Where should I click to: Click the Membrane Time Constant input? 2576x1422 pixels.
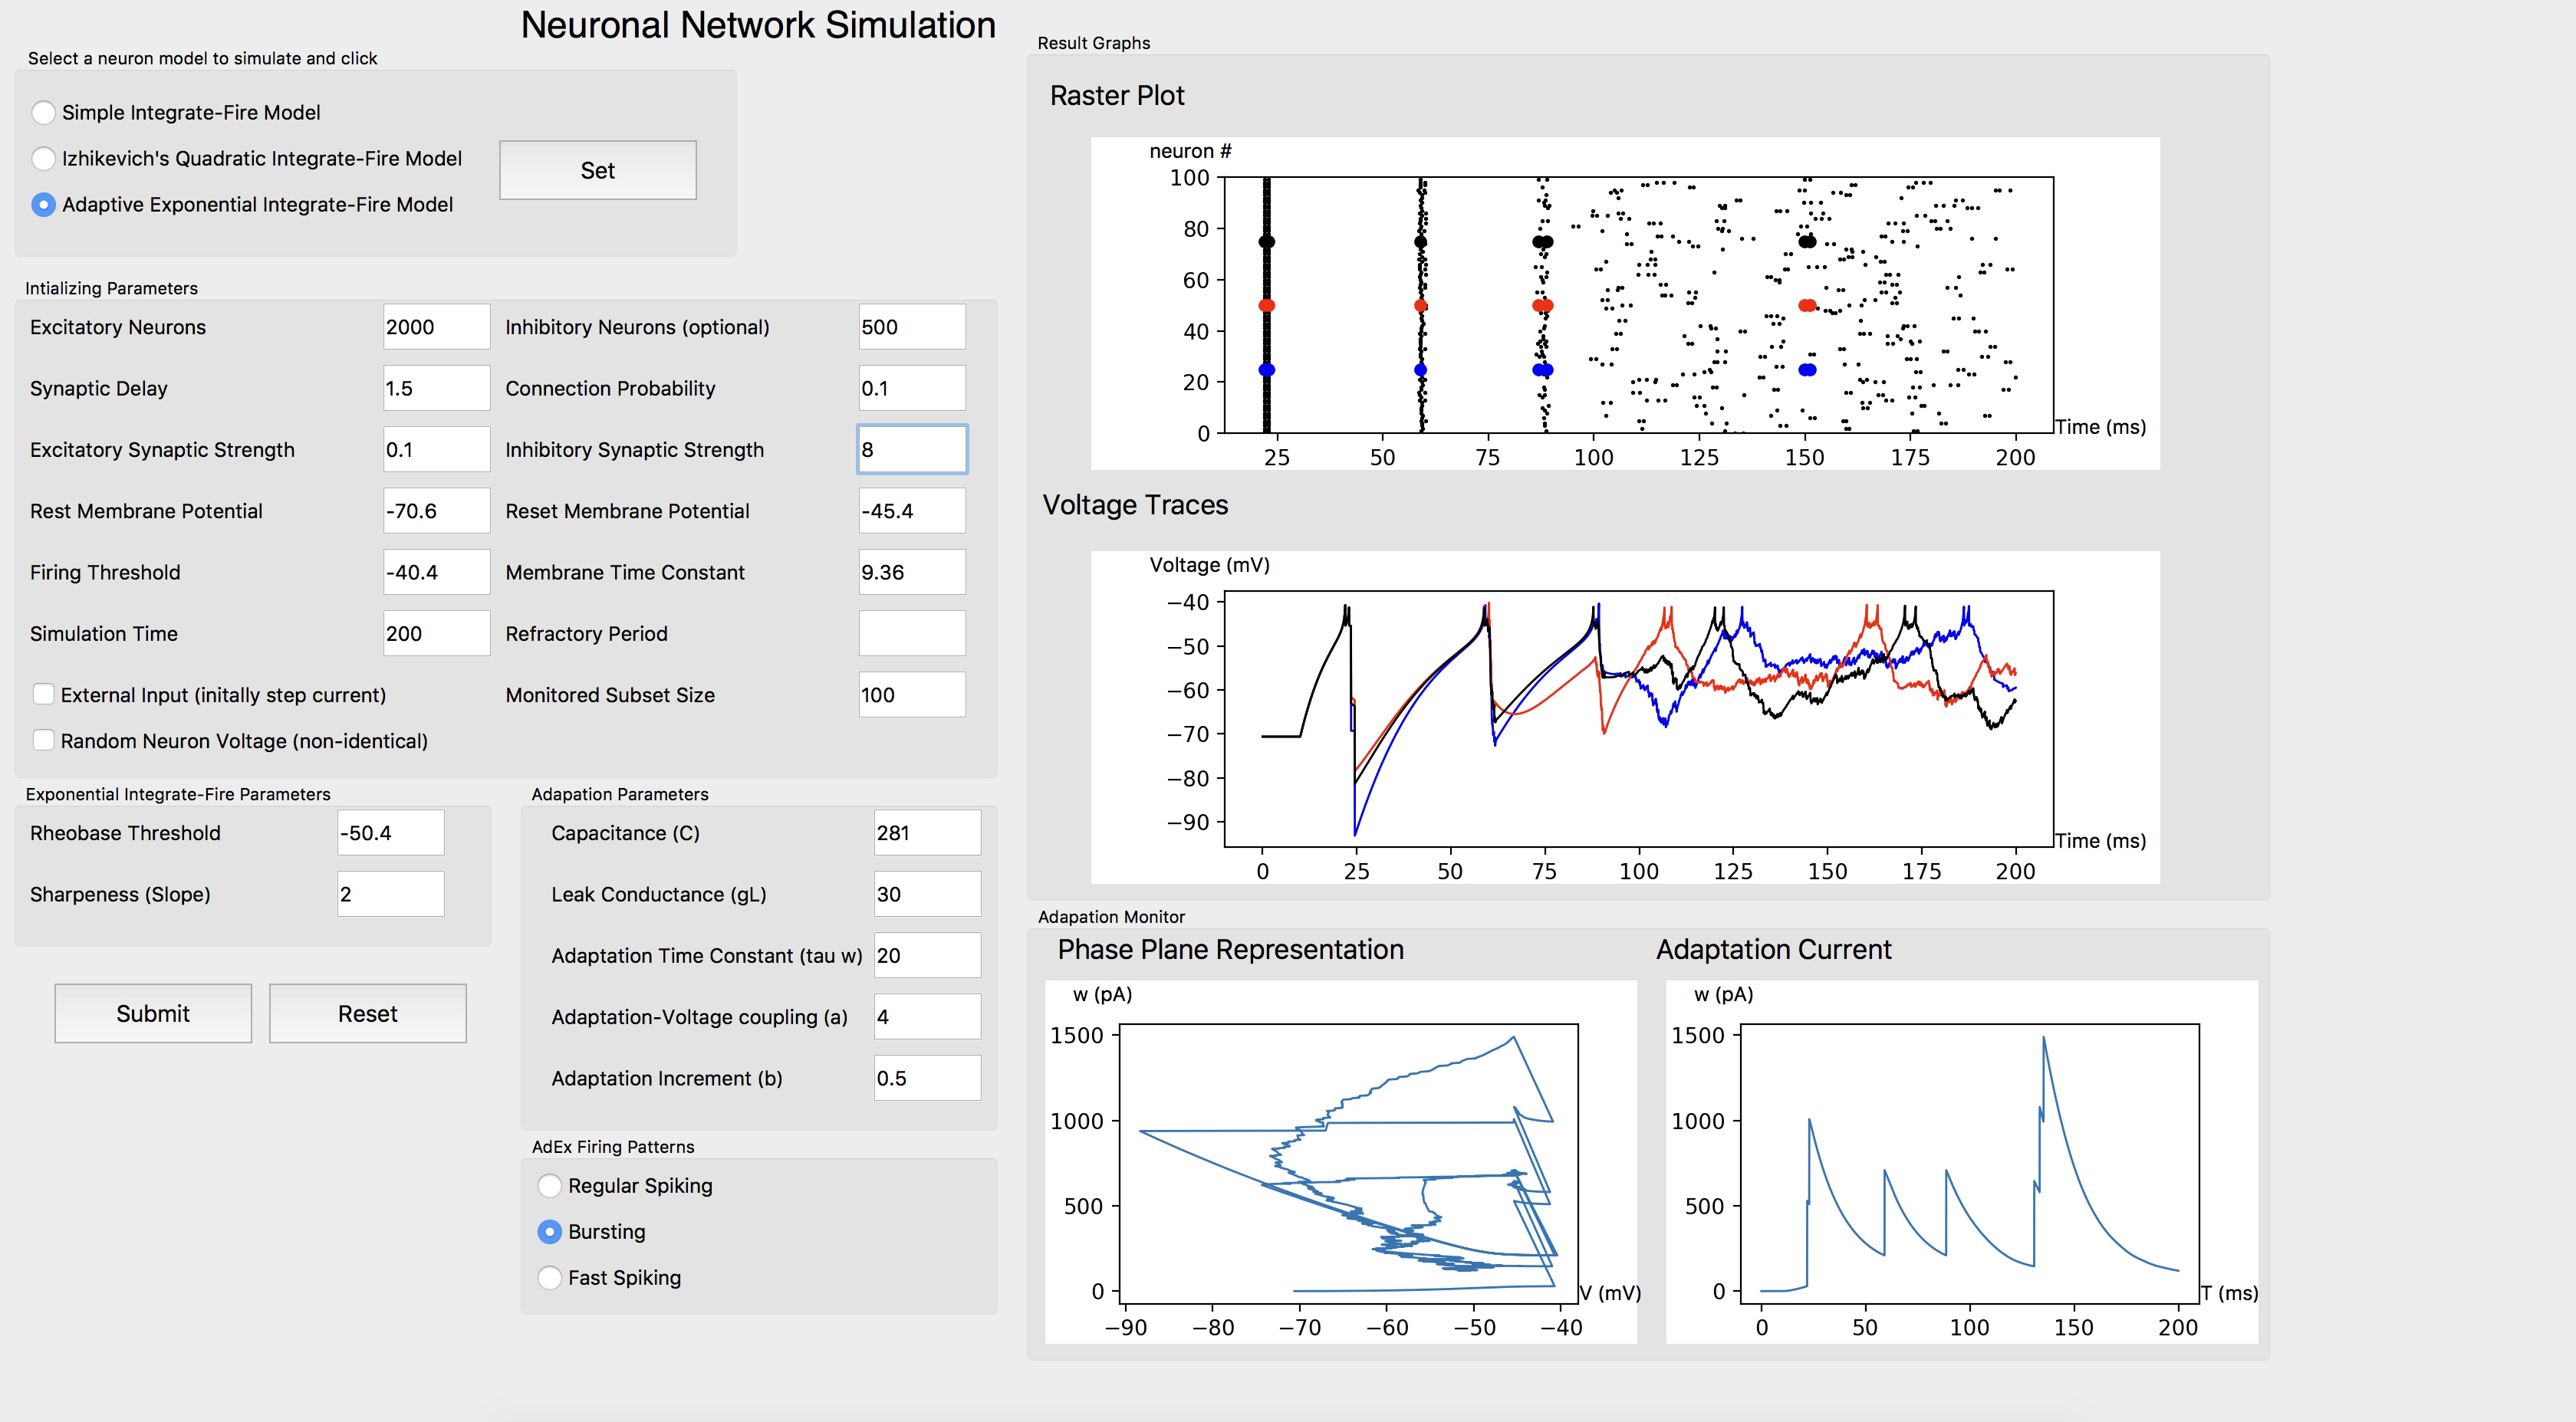912,573
